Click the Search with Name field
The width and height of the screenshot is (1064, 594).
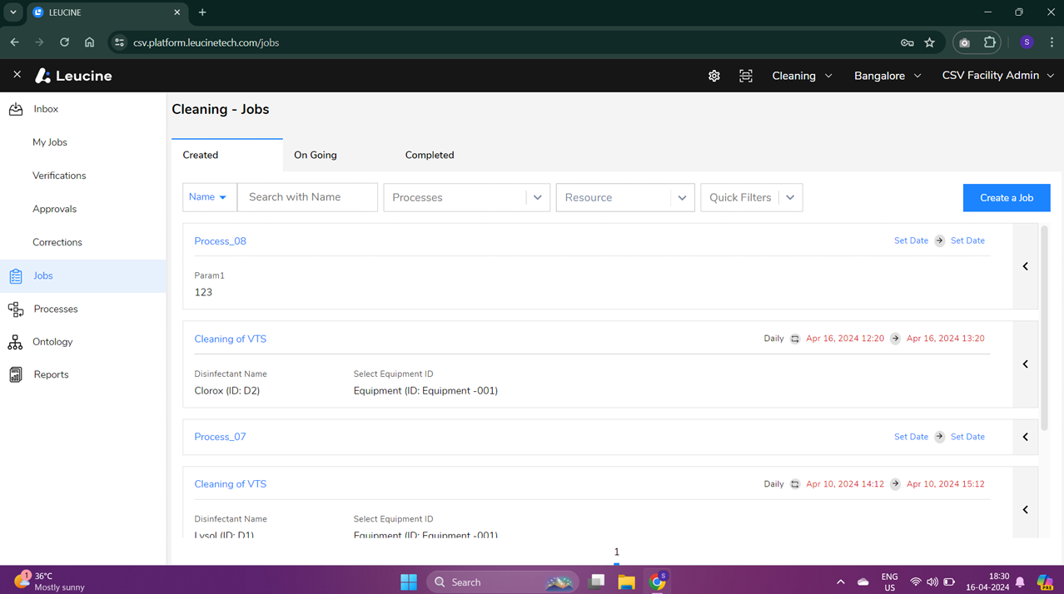tap(307, 197)
